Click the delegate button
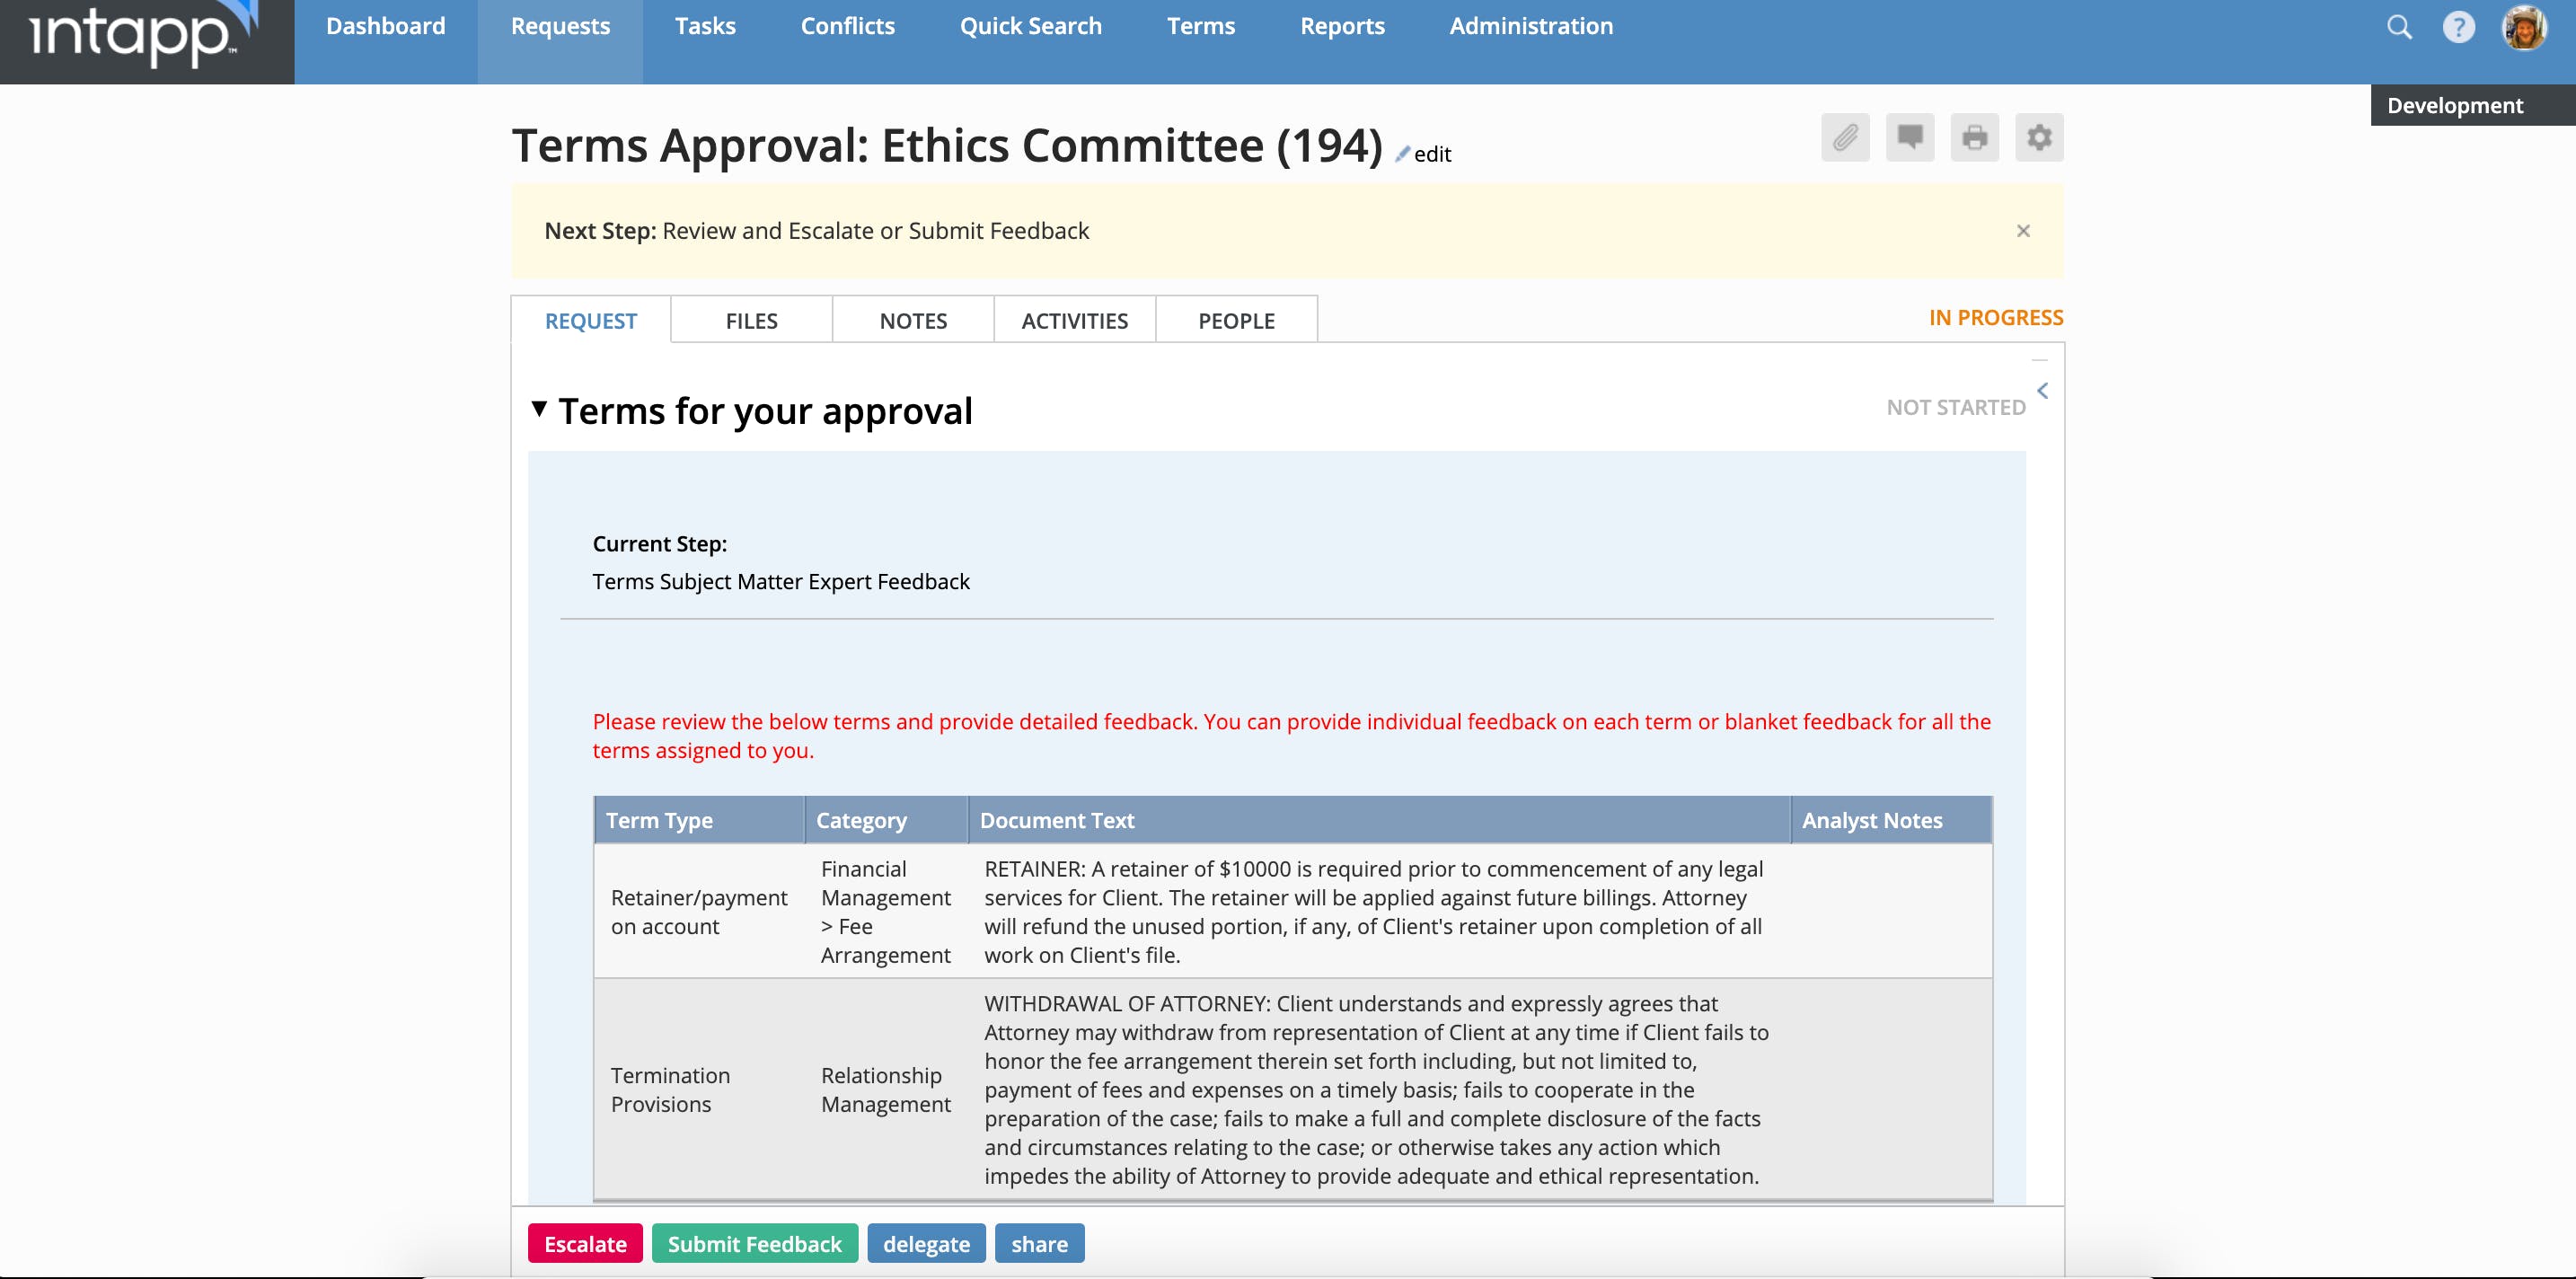The image size is (2576, 1279). coord(926,1244)
